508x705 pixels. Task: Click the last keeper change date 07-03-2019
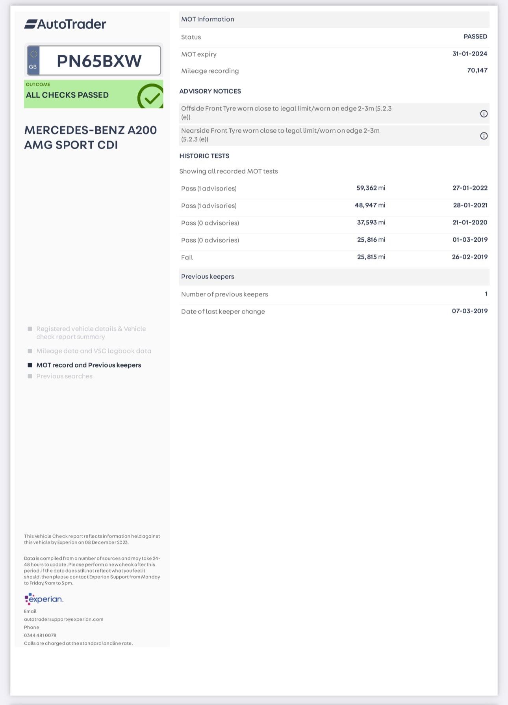coord(470,311)
